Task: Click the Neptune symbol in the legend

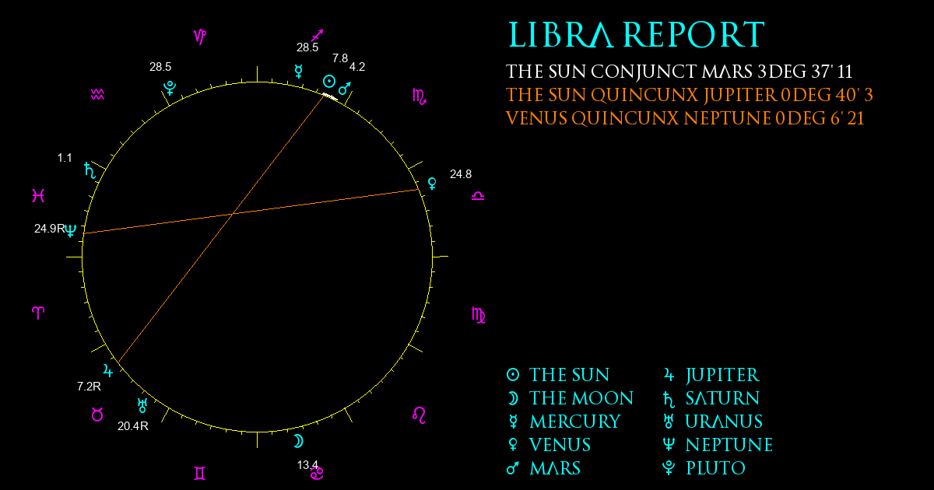Action: pyautogui.click(x=669, y=445)
